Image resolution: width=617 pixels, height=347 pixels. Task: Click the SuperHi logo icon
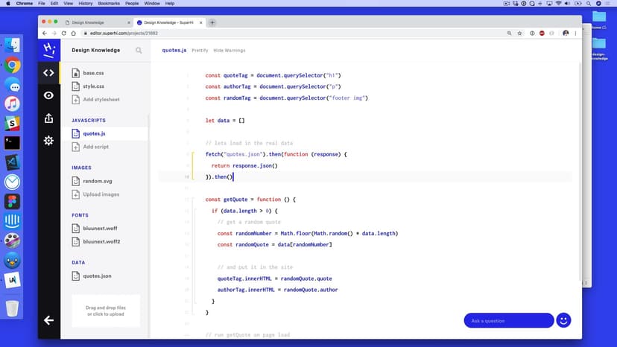point(48,49)
